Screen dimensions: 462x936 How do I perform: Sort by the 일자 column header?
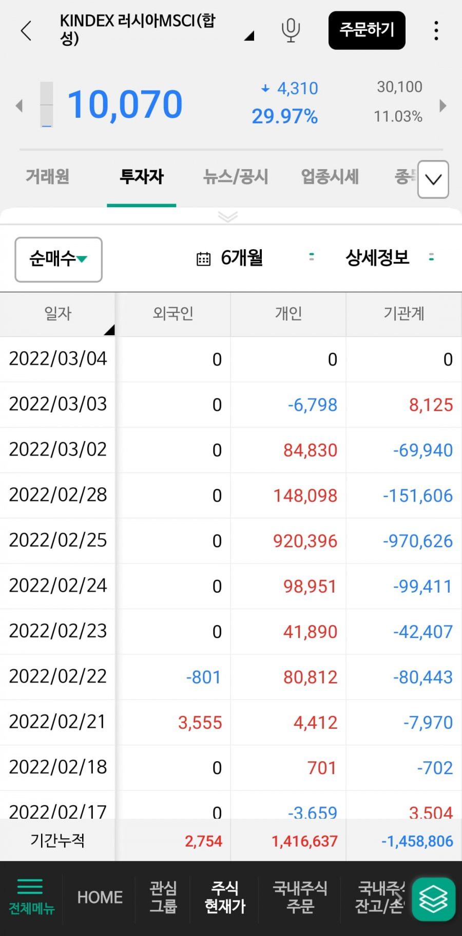coord(57,314)
